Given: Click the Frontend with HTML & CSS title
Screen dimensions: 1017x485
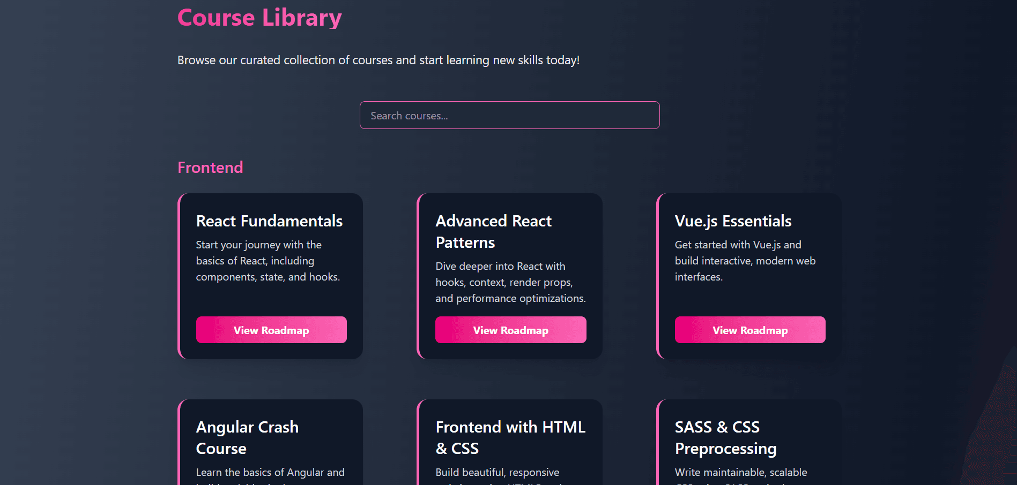Looking at the screenshot, I should (510, 438).
